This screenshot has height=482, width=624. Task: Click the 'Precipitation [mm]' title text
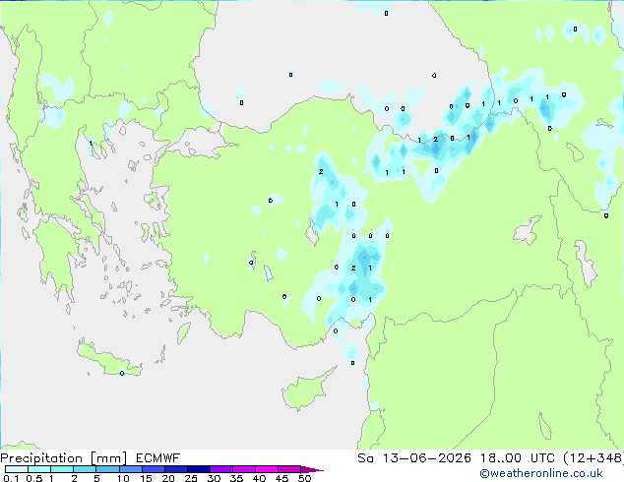64,458
